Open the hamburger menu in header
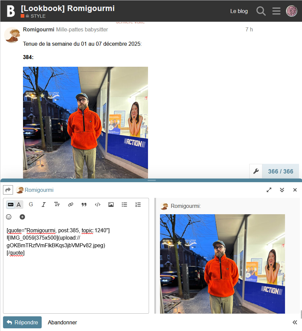Viewport: 302px width, 331px height. tap(276, 11)
